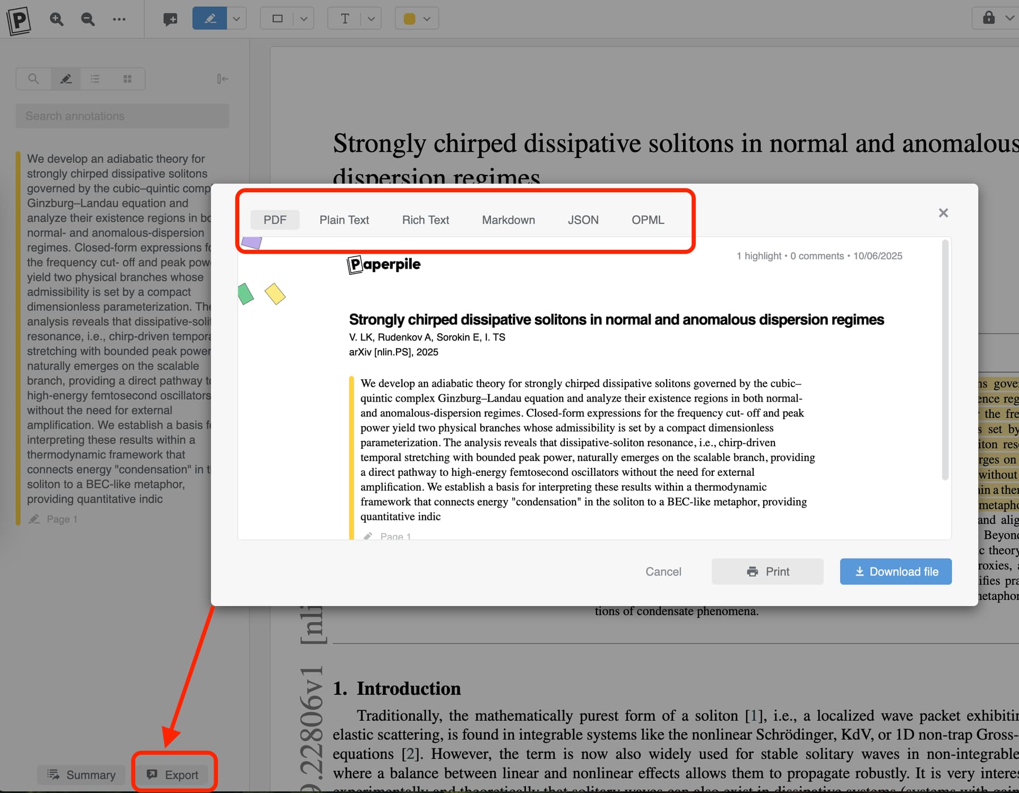The width and height of the screenshot is (1019, 793).
Task: Click the Print button
Action: 767,571
